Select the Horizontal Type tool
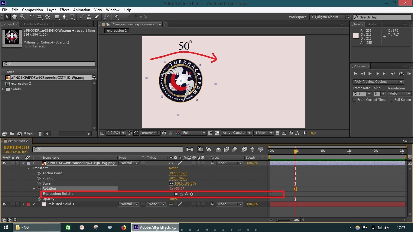 coord(72,17)
